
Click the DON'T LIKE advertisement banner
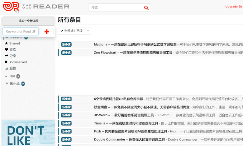28,133
